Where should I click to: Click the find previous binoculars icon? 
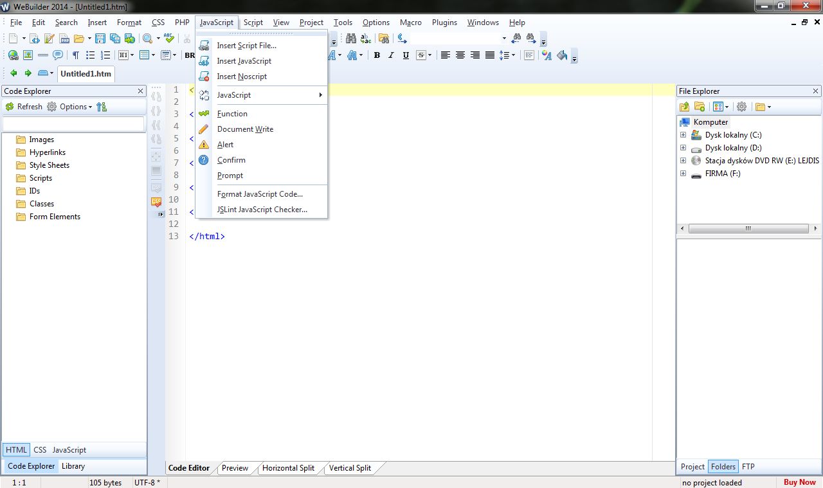[516, 39]
